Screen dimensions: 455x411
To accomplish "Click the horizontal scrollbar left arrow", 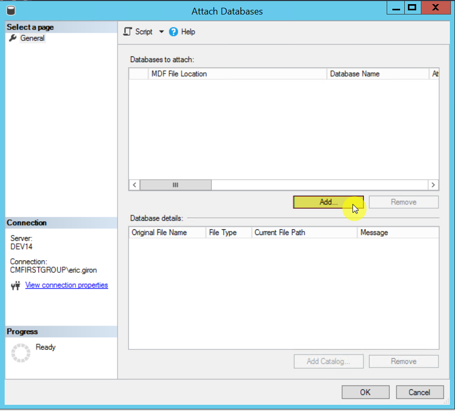I will (135, 185).
